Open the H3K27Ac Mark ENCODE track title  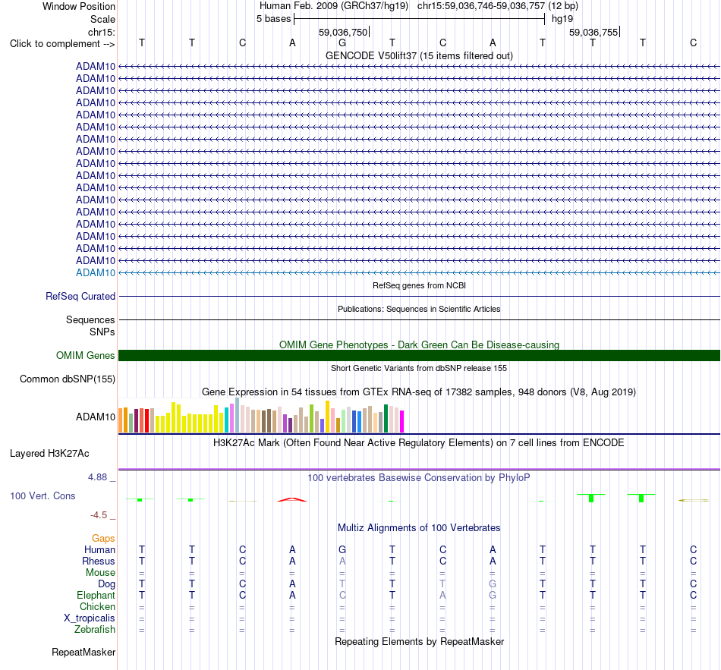point(419,443)
